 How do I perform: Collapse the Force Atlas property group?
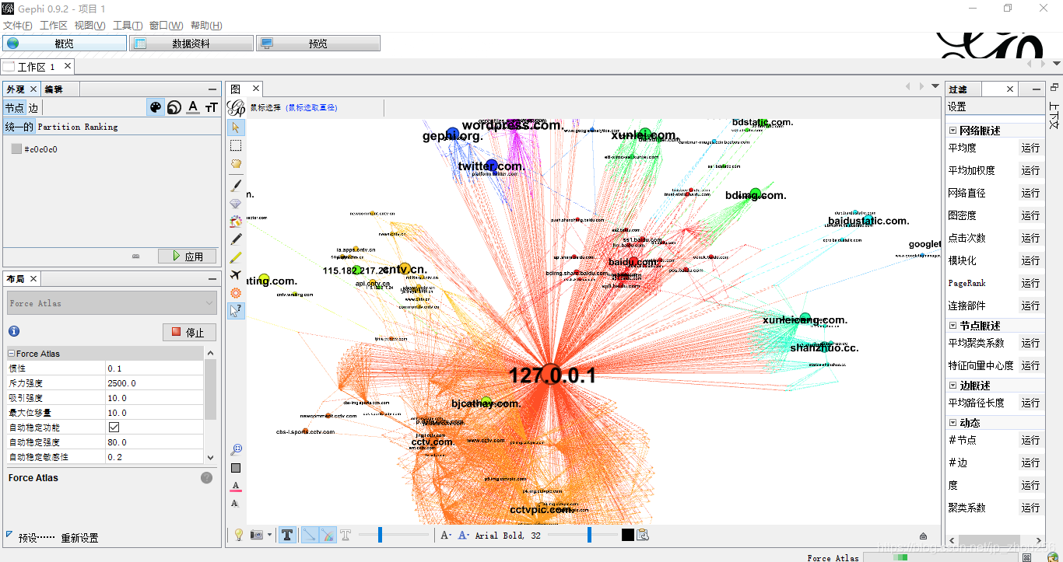(x=12, y=354)
